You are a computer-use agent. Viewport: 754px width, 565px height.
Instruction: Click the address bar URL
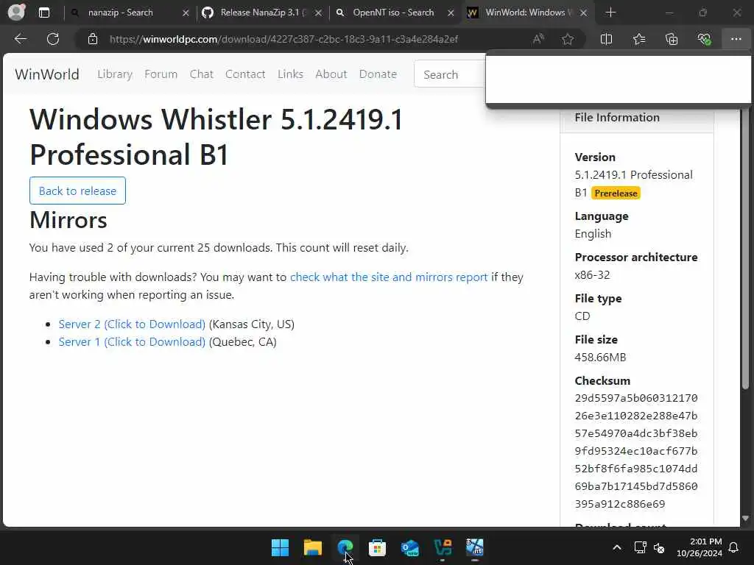coord(283,39)
